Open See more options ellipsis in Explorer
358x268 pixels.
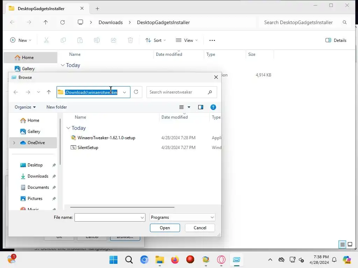pyautogui.click(x=212, y=40)
